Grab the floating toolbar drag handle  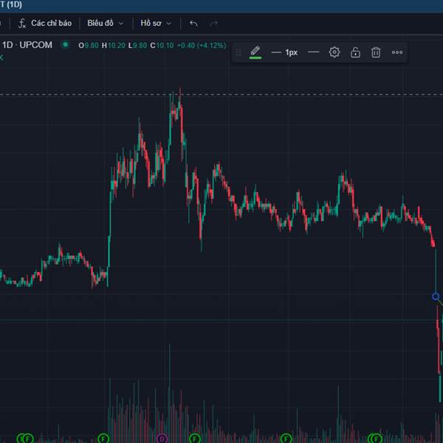click(x=238, y=52)
